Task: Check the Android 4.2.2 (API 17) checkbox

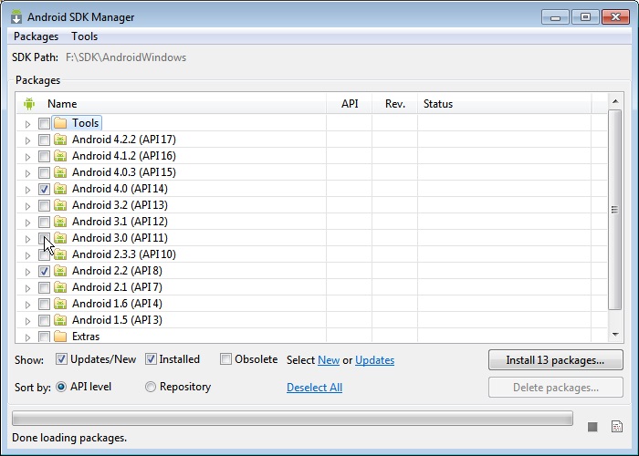Action: click(44, 140)
